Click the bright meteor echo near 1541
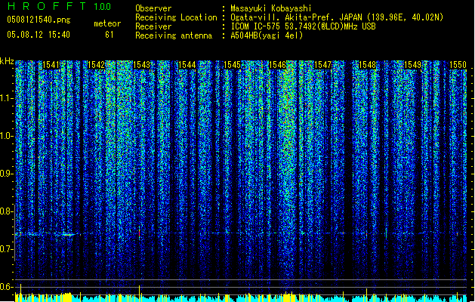The image size is (475, 302). click(68, 235)
